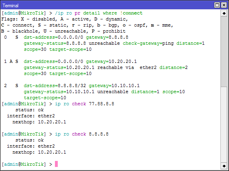Click '10.10.10.1 unreachable' gateway-status text
The height and width of the screenshot is (171, 229).
[97, 92]
